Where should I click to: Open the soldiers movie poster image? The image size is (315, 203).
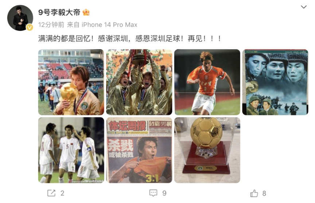[x=275, y=82]
